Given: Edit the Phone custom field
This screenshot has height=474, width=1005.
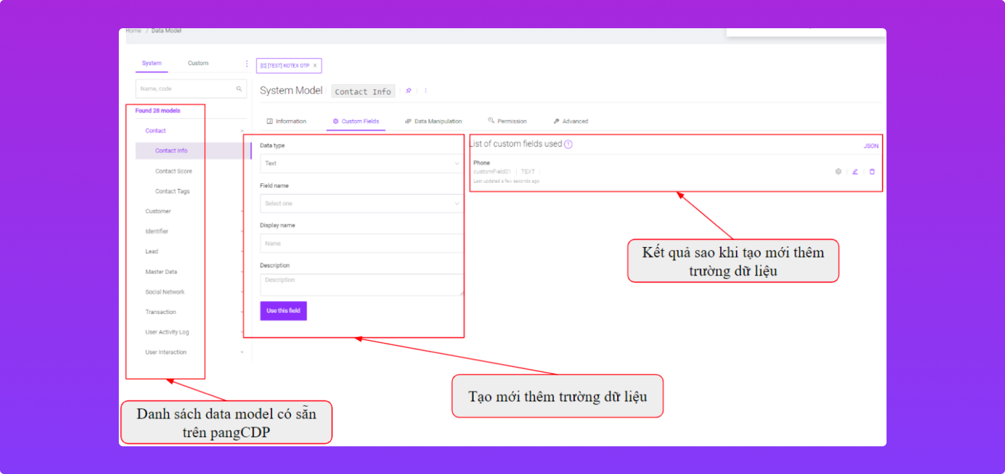Looking at the screenshot, I should tap(855, 172).
